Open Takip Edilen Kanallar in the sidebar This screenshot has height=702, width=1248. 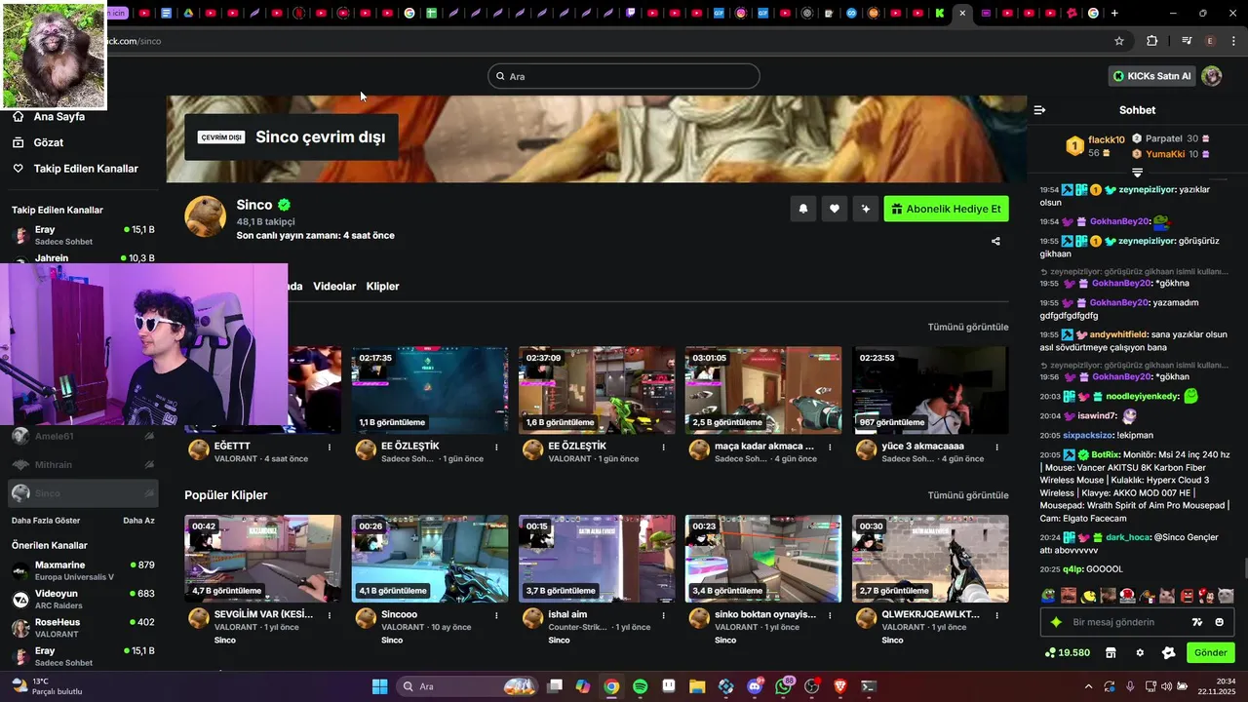tap(84, 169)
